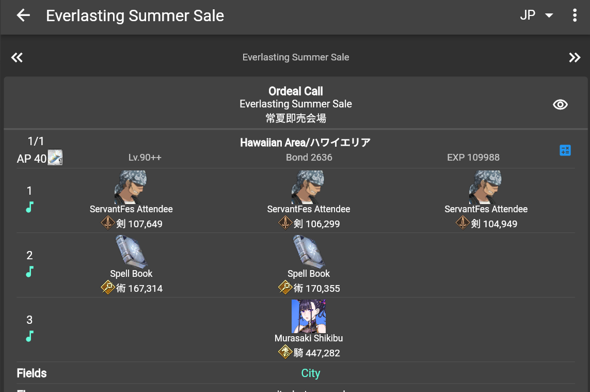Viewport: 590px width, 392px height.
Task: Click the back arrow icon
Action: pyautogui.click(x=23, y=15)
